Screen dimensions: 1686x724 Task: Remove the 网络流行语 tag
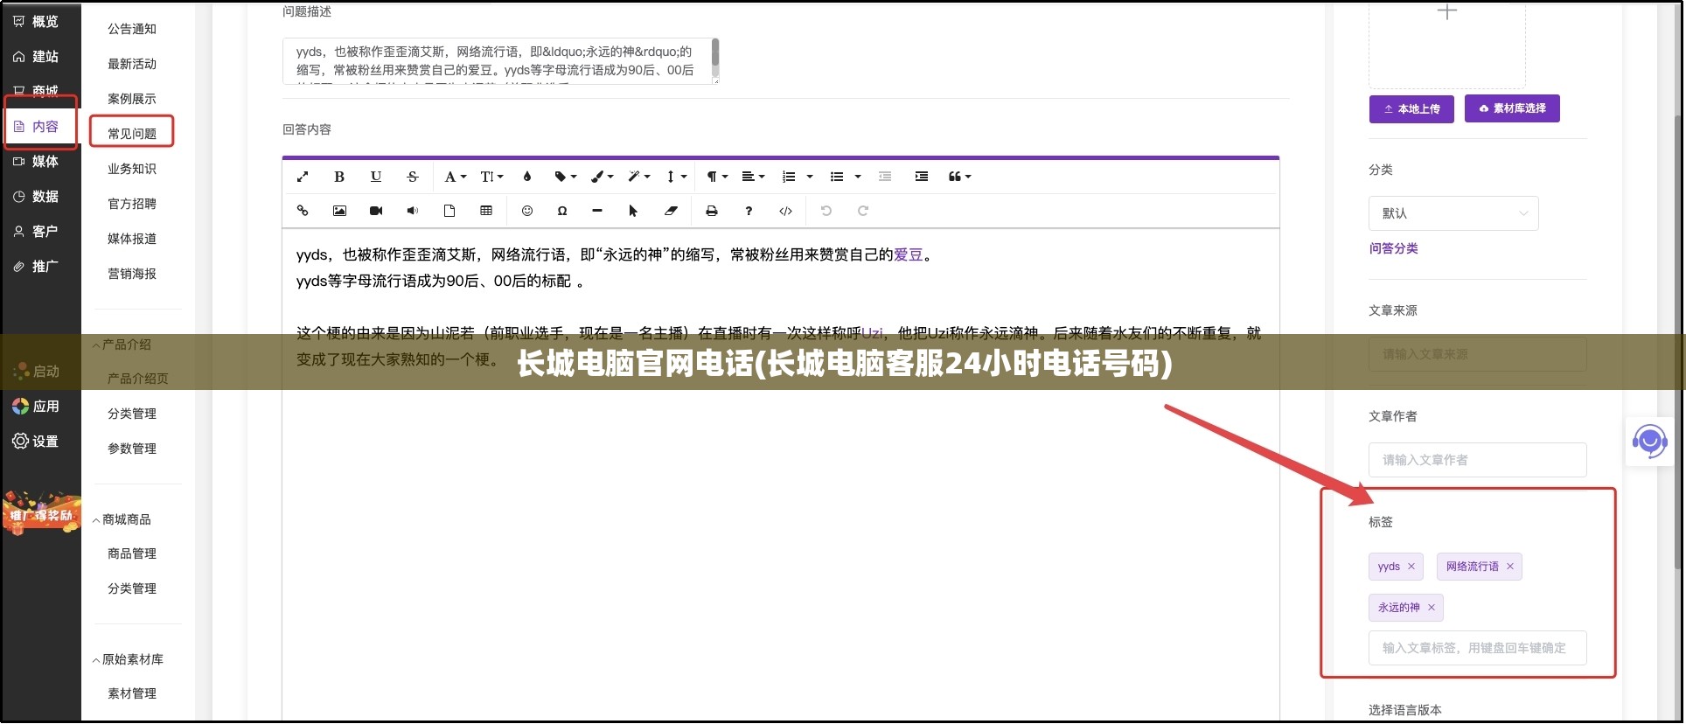click(1510, 567)
